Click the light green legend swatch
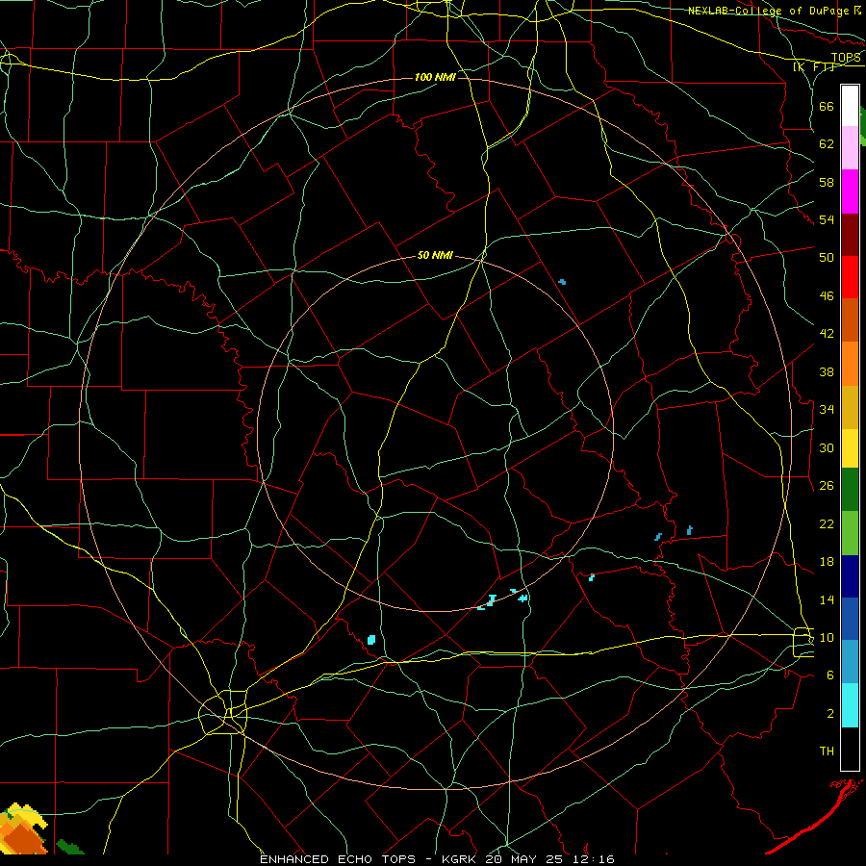The image size is (866, 866). pos(850,533)
